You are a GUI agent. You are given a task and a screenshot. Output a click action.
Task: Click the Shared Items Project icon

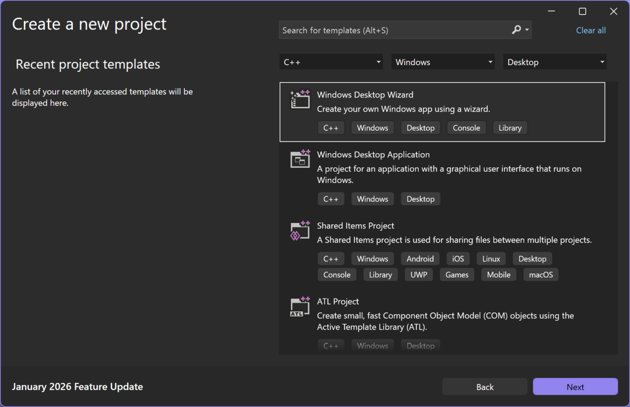coord(300,230)
